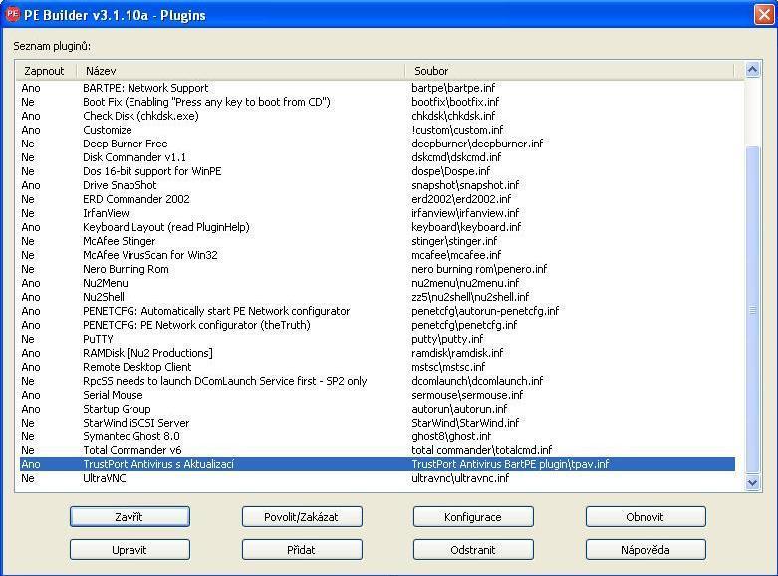Screen dimensions: 778x576
Task: Click Ano status of Customize row
Action: 31,130
